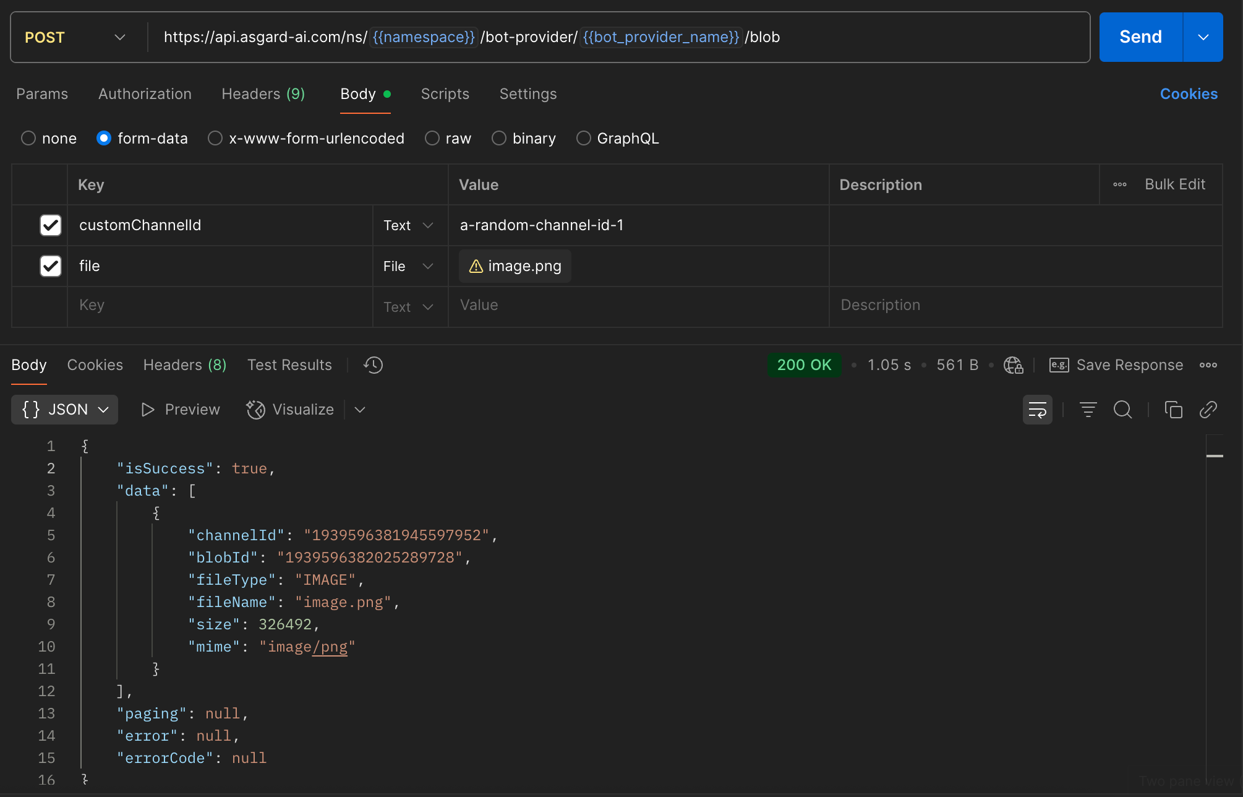Click the Cookies link
The image size is (1243, 797).
coord(1188,94)
